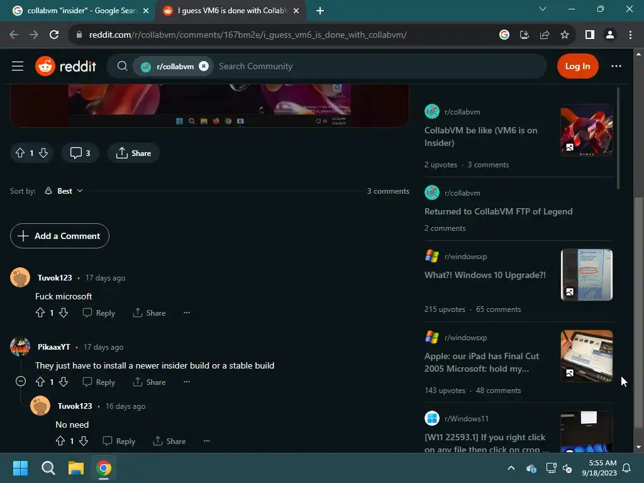Open the Reddit hamburger menu

17,66
